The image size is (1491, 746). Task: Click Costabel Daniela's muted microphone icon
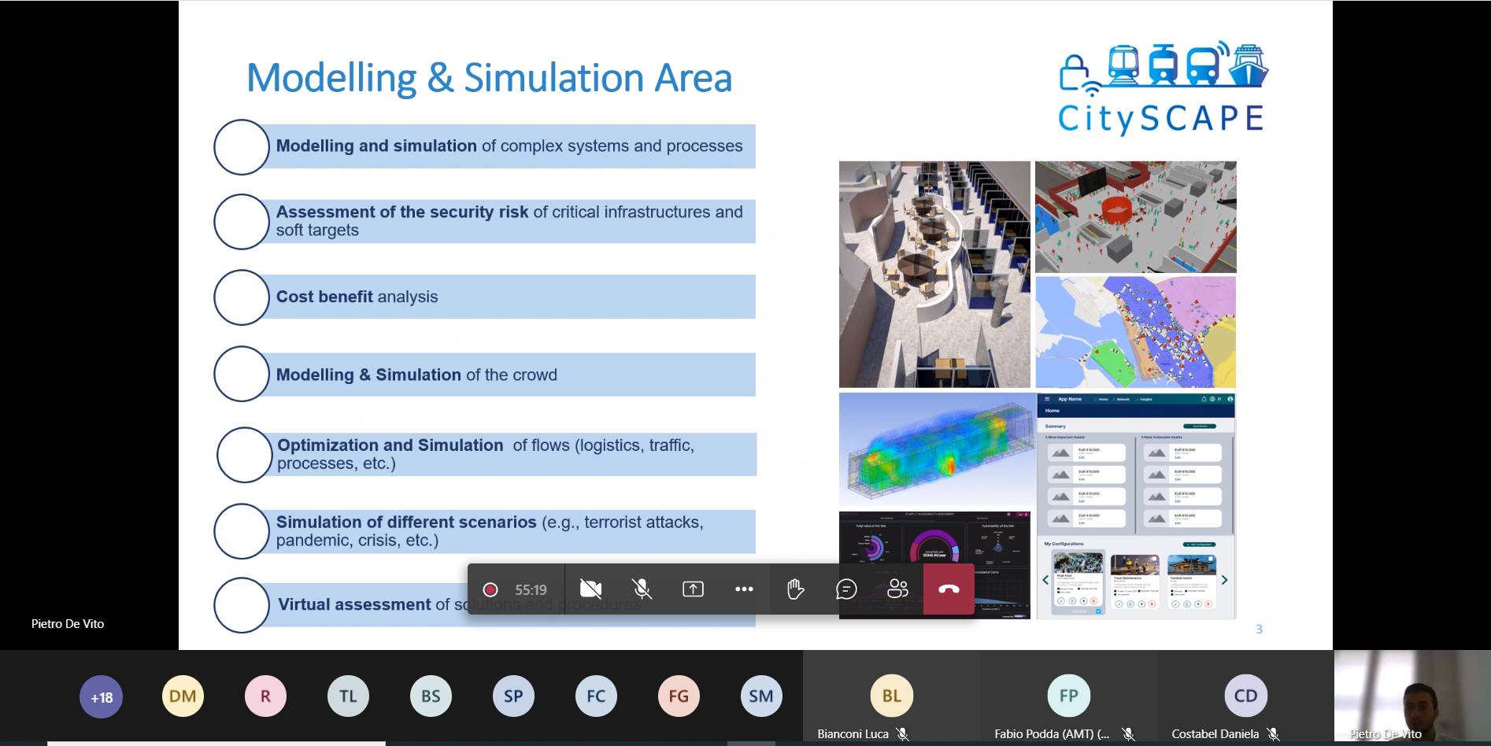pos(1273,734)
